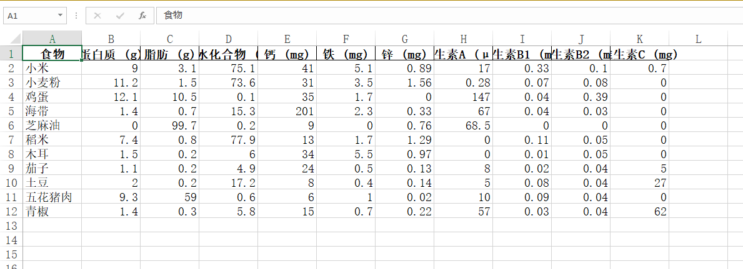Click the 鸡蛋 cell
Screen dimensions: 743x269
(x=52, y=97)
